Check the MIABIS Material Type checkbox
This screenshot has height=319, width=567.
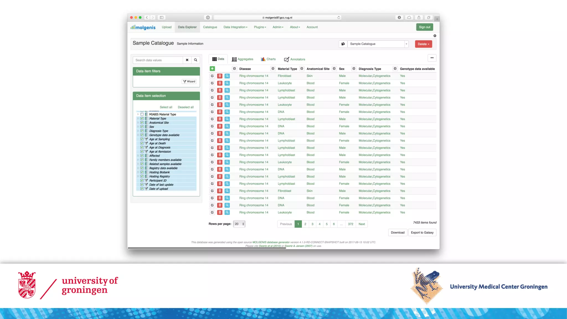[x=142, y=114]
